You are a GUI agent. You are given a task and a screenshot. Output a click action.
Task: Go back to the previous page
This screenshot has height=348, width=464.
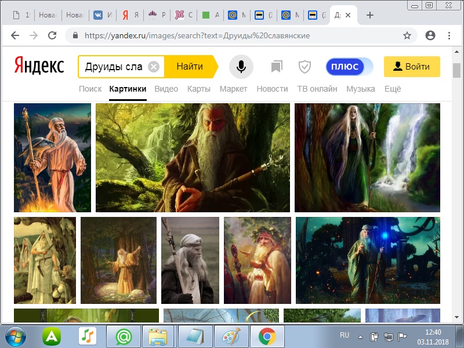coord(15,35)
